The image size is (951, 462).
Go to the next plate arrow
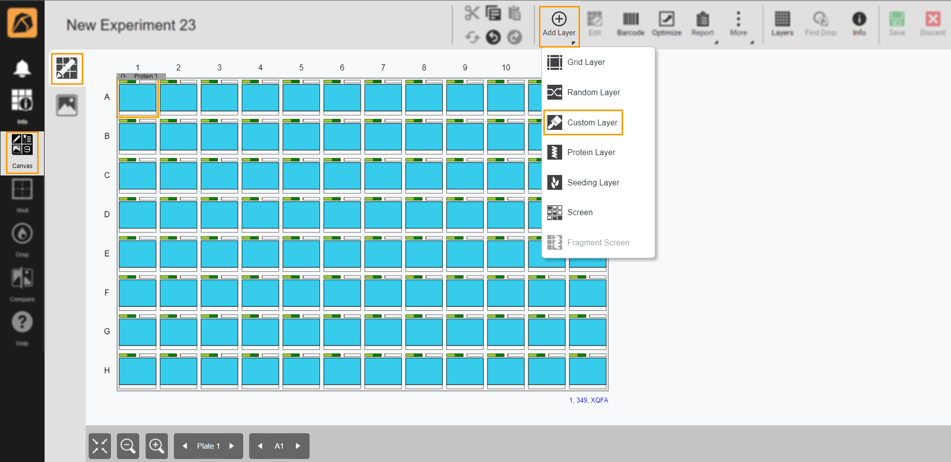[231, 446]
